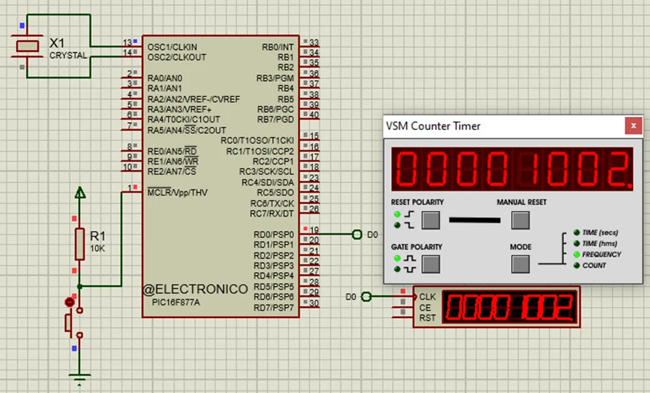The image size is (650, 393).
Task: Select the FREQUENCY mode indicator
Action: pyautogui.click(x=576, y=254)
